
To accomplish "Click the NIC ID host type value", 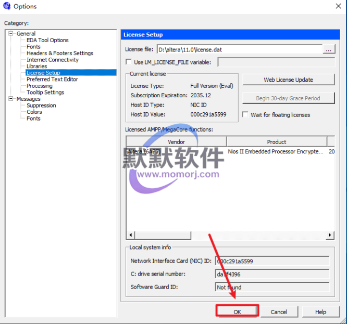I will pyautogui.click(x=199, y=105).
